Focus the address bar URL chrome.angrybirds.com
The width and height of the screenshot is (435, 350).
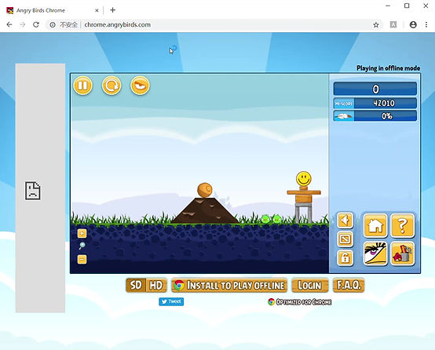click(117, 24)
